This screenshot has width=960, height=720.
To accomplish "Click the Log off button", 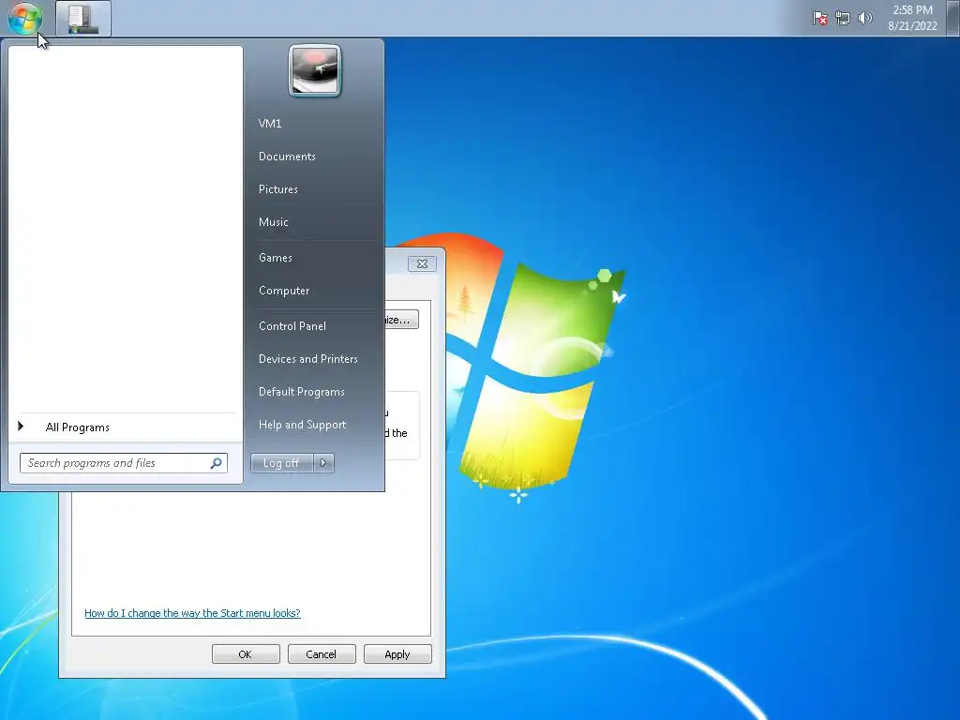I will [x=281, y=463].
